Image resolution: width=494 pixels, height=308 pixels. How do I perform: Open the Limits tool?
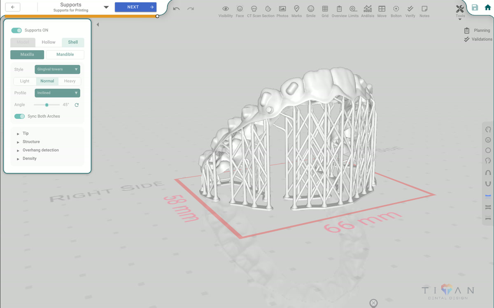[x=353, y=11]
